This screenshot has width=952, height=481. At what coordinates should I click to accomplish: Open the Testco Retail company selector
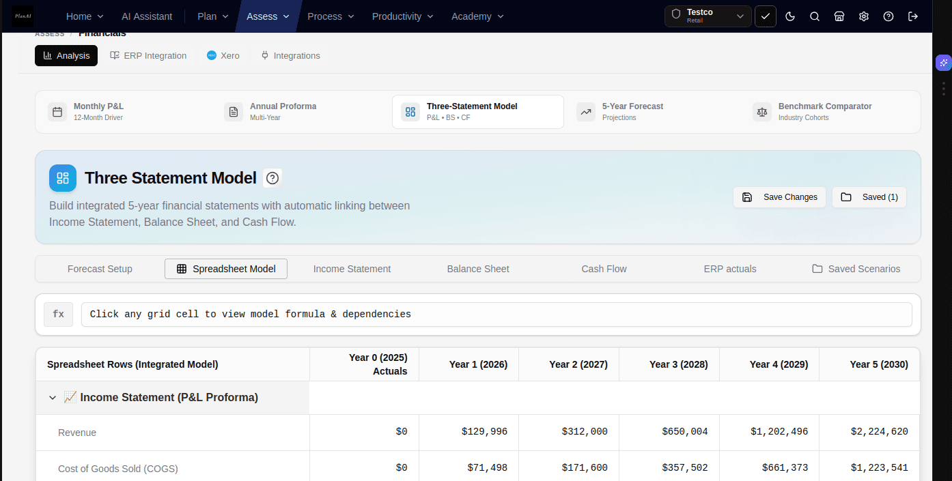(x=708, y=16)
